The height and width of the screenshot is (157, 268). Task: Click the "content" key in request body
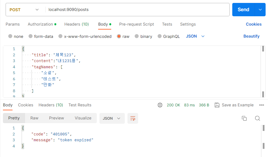42,61
